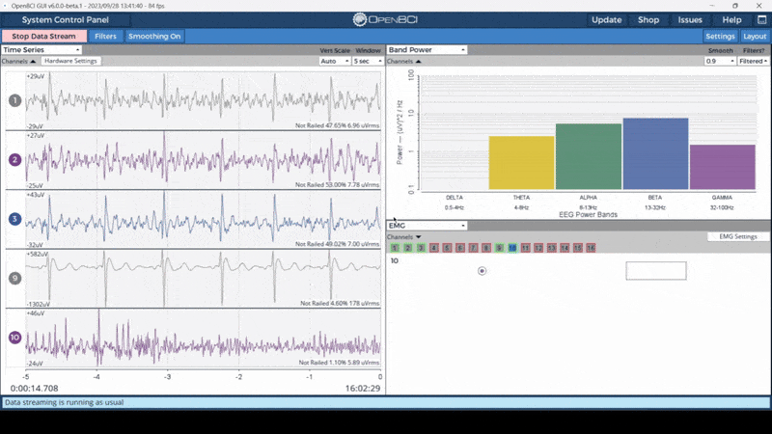Toggle EMG channel 9 box

pyautogui.click(x=499, y=248)
